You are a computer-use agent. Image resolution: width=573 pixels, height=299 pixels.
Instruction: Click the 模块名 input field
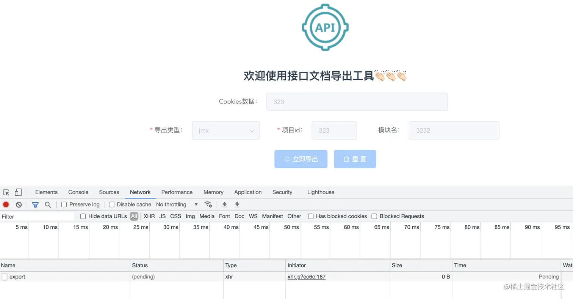click(x=454, y=131)
